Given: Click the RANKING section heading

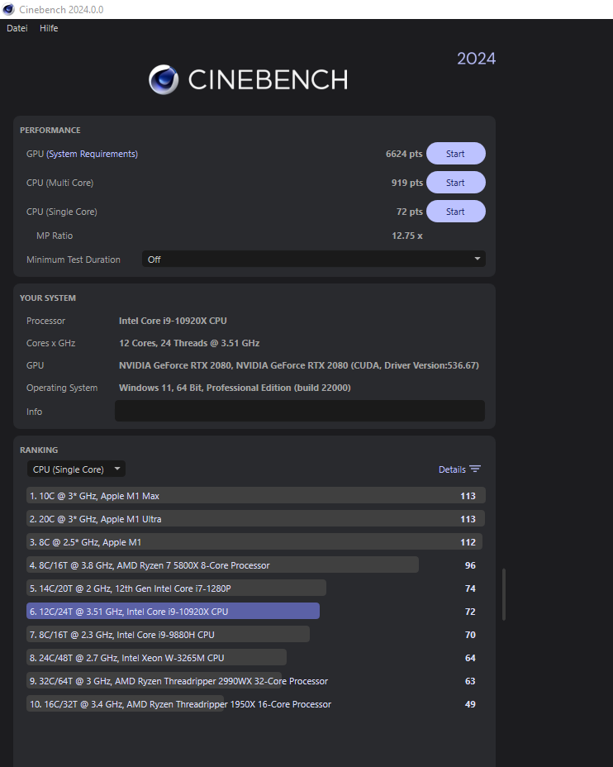Looking at the screenshot, I should tap(39, 450).
